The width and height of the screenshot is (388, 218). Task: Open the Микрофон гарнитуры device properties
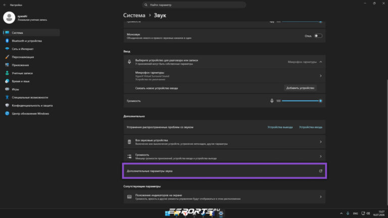(x=224, y=76)
